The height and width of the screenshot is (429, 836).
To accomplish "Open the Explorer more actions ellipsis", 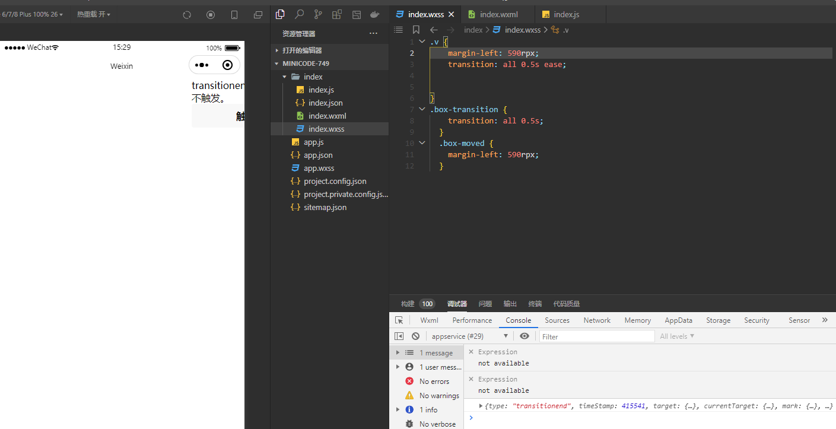I will coord(373,34).
